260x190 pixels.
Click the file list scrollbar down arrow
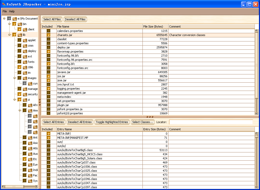(x=257, y=114)
